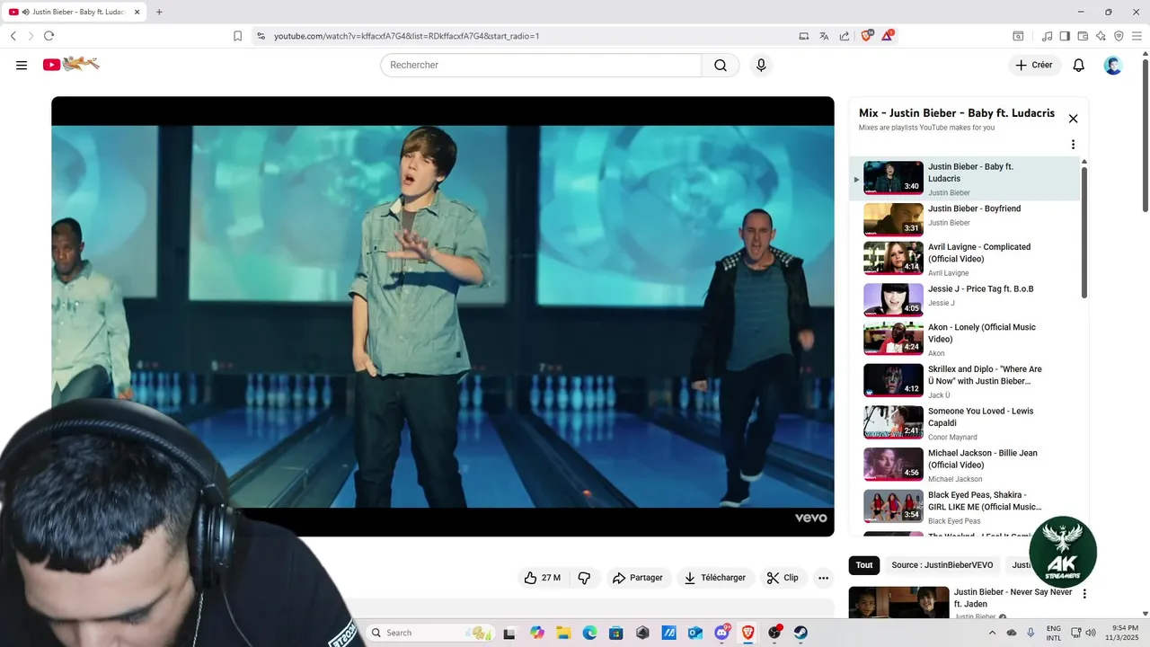Screen dimensions: 1150x647
Task: Open browser media control music note
Action: tap(1047, 36)
